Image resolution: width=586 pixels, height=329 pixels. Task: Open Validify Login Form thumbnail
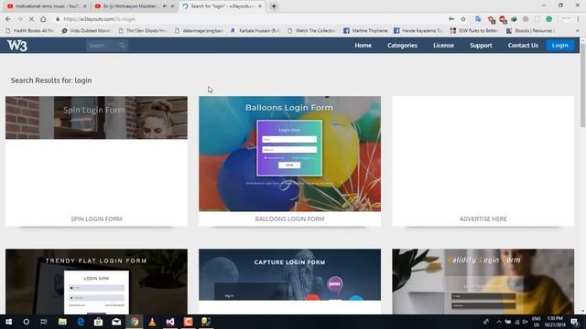(483, 281)
